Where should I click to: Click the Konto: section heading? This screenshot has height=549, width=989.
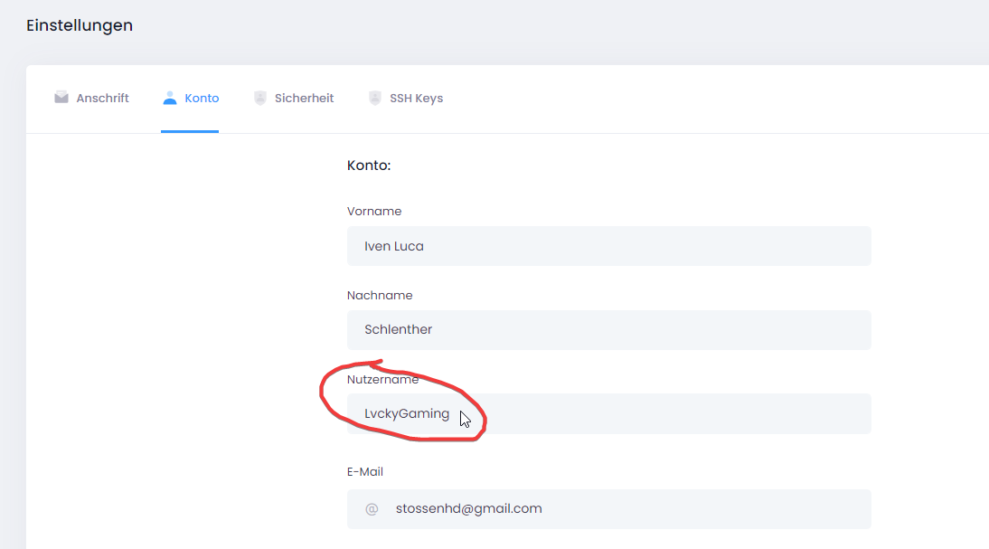click(368, 166)
